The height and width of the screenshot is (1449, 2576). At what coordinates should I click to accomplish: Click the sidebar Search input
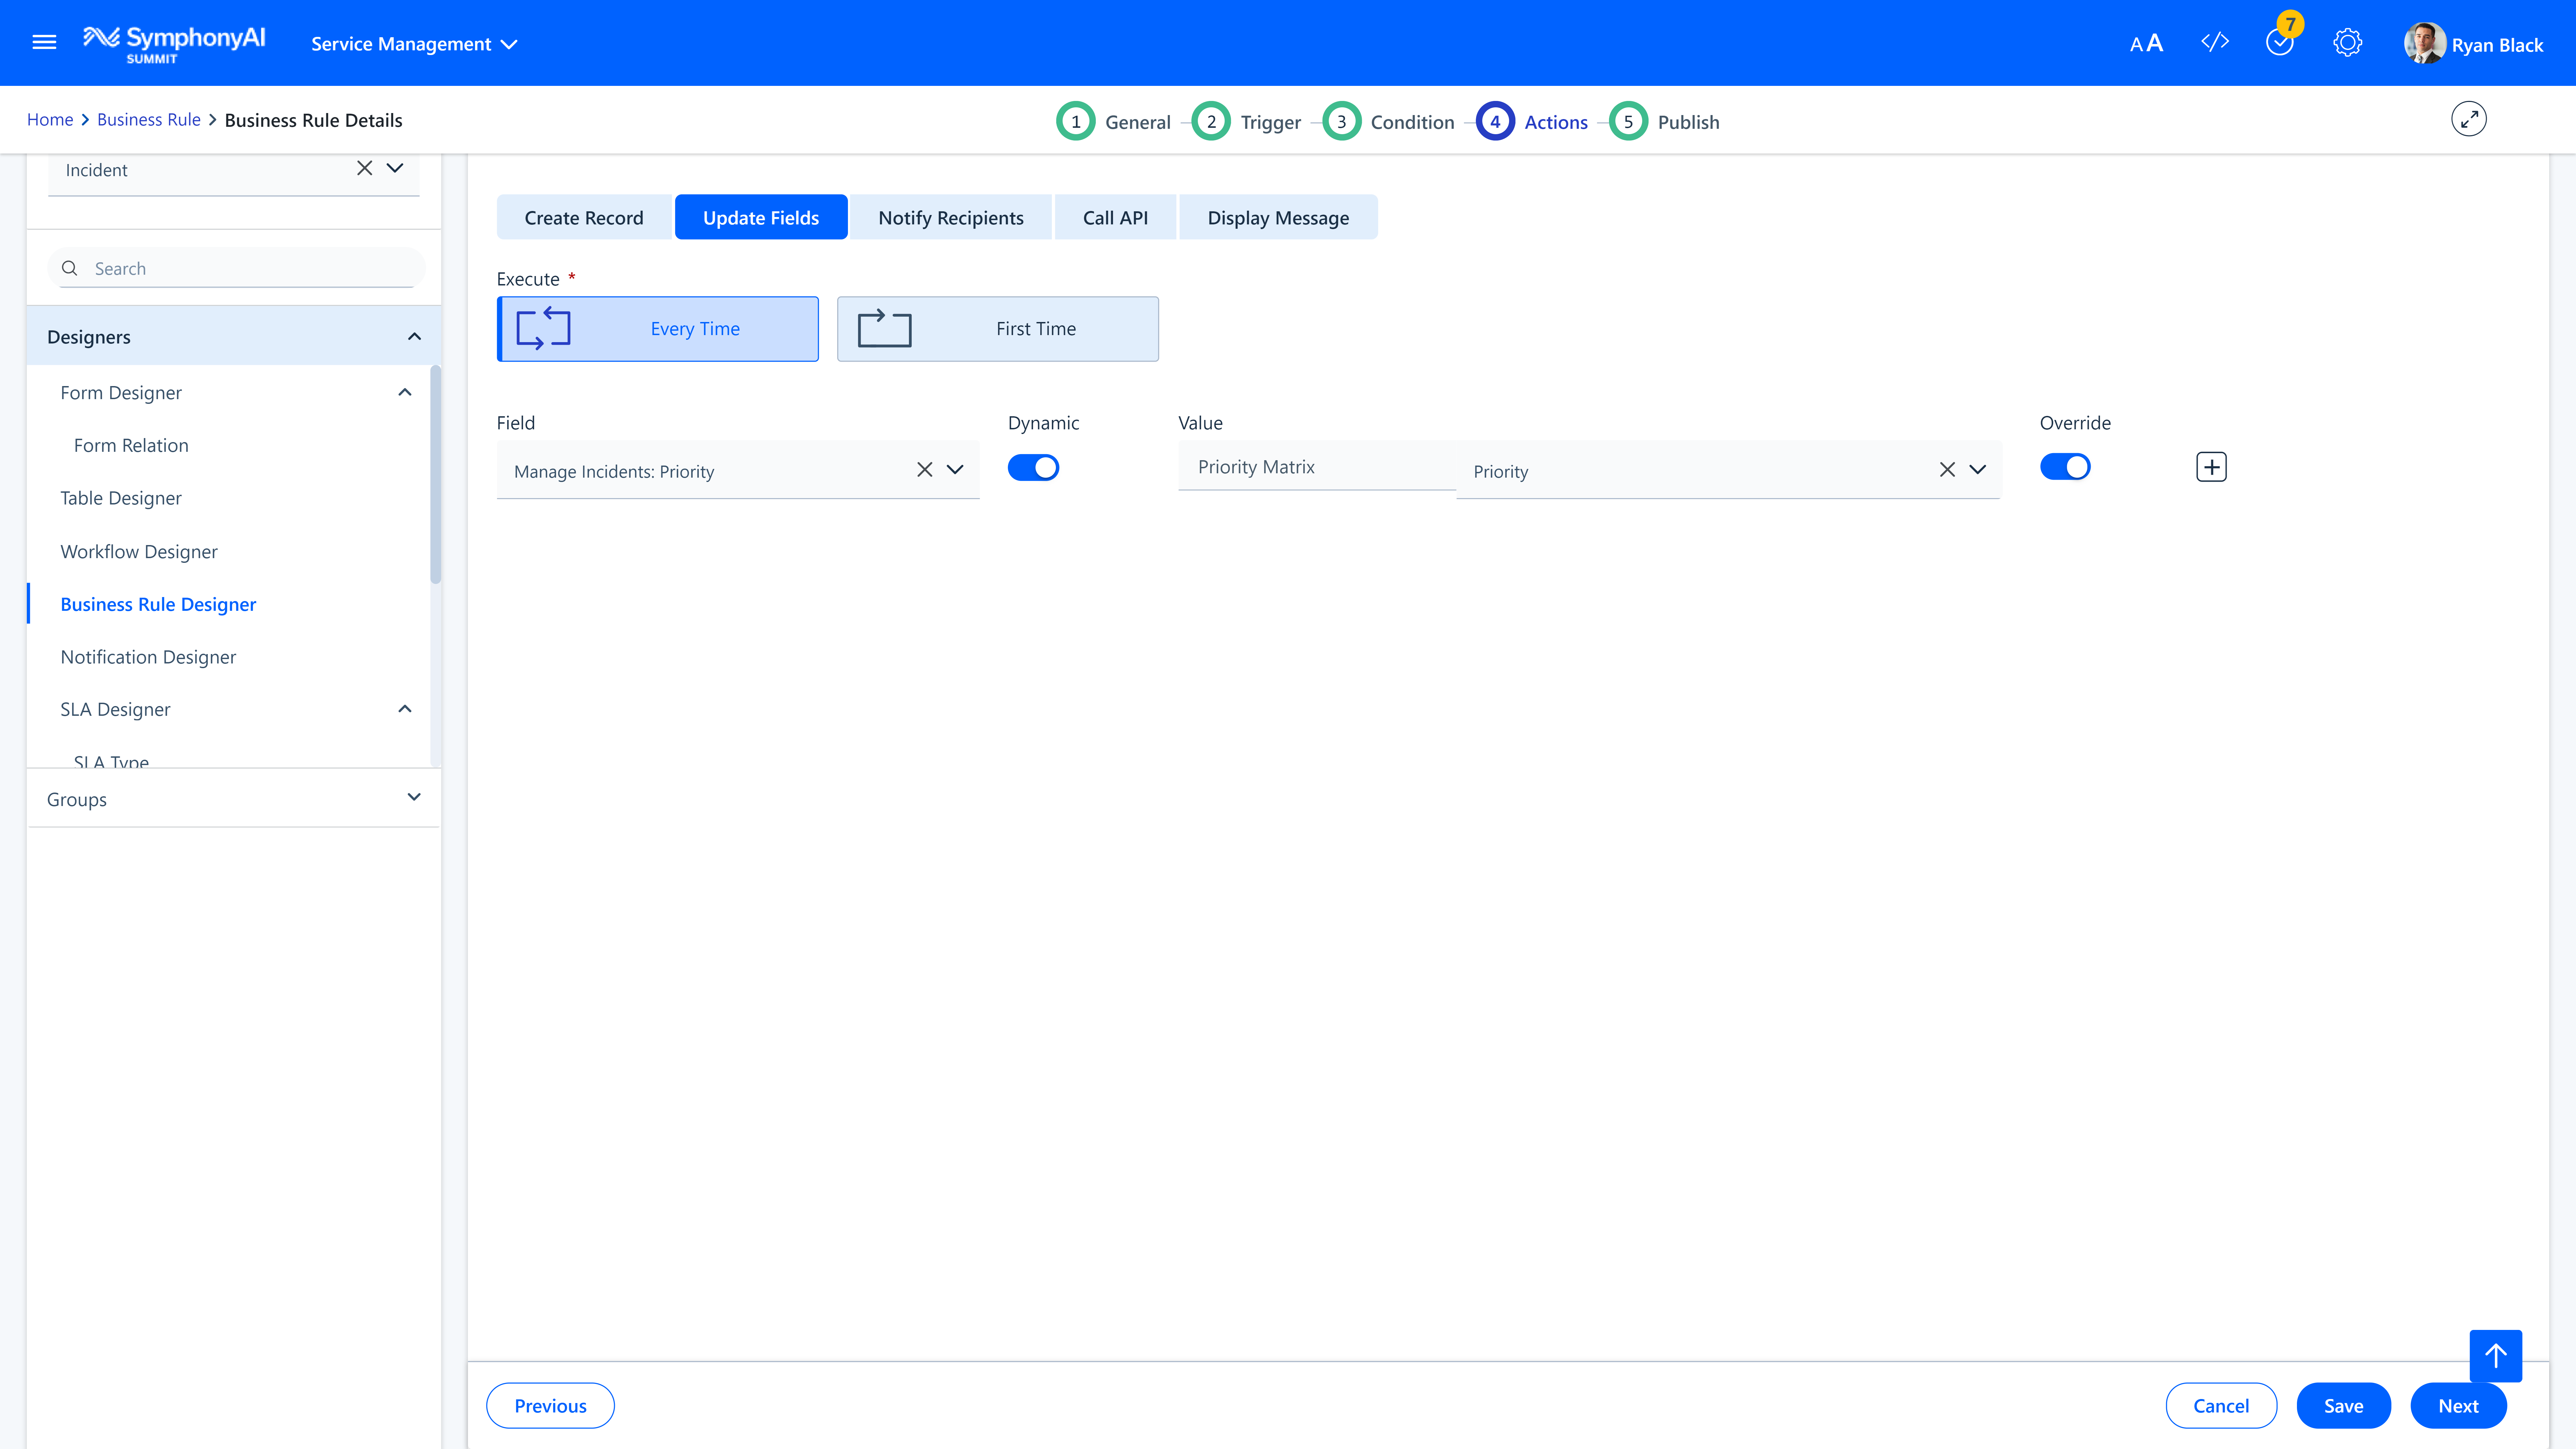(237, 268)
